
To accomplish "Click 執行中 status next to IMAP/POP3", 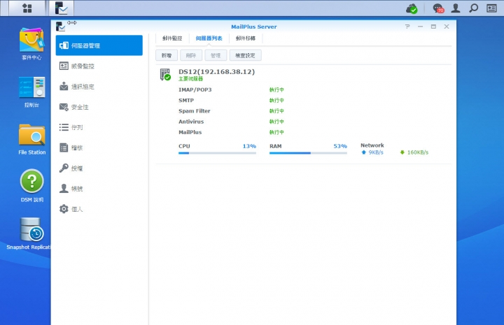I will [276, 90].
